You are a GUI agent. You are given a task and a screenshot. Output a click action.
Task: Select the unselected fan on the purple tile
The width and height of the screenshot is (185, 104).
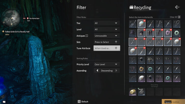(x=141, y=78)
